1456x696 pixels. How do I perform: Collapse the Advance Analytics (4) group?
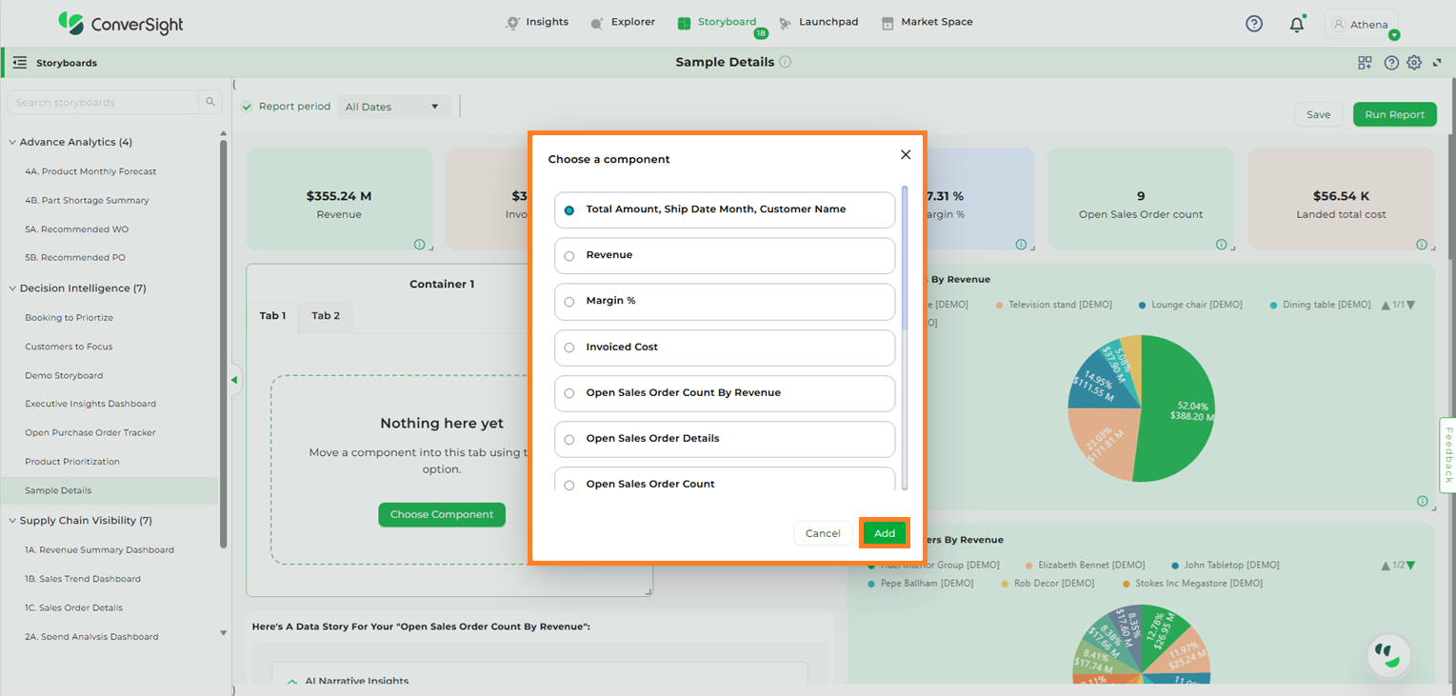tap(12, 142)
